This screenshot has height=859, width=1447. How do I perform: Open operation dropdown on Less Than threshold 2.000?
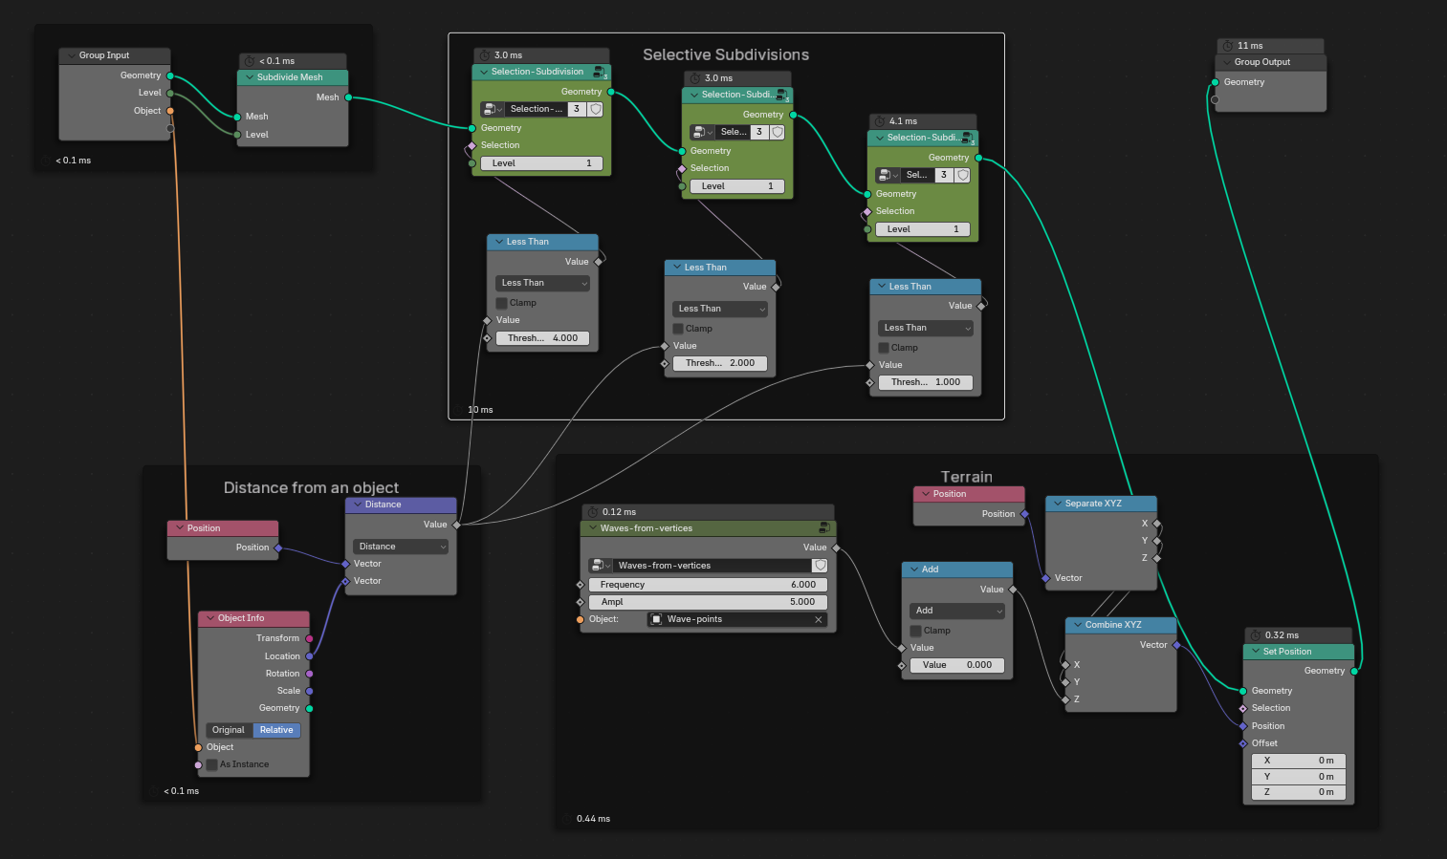point(720,309)
